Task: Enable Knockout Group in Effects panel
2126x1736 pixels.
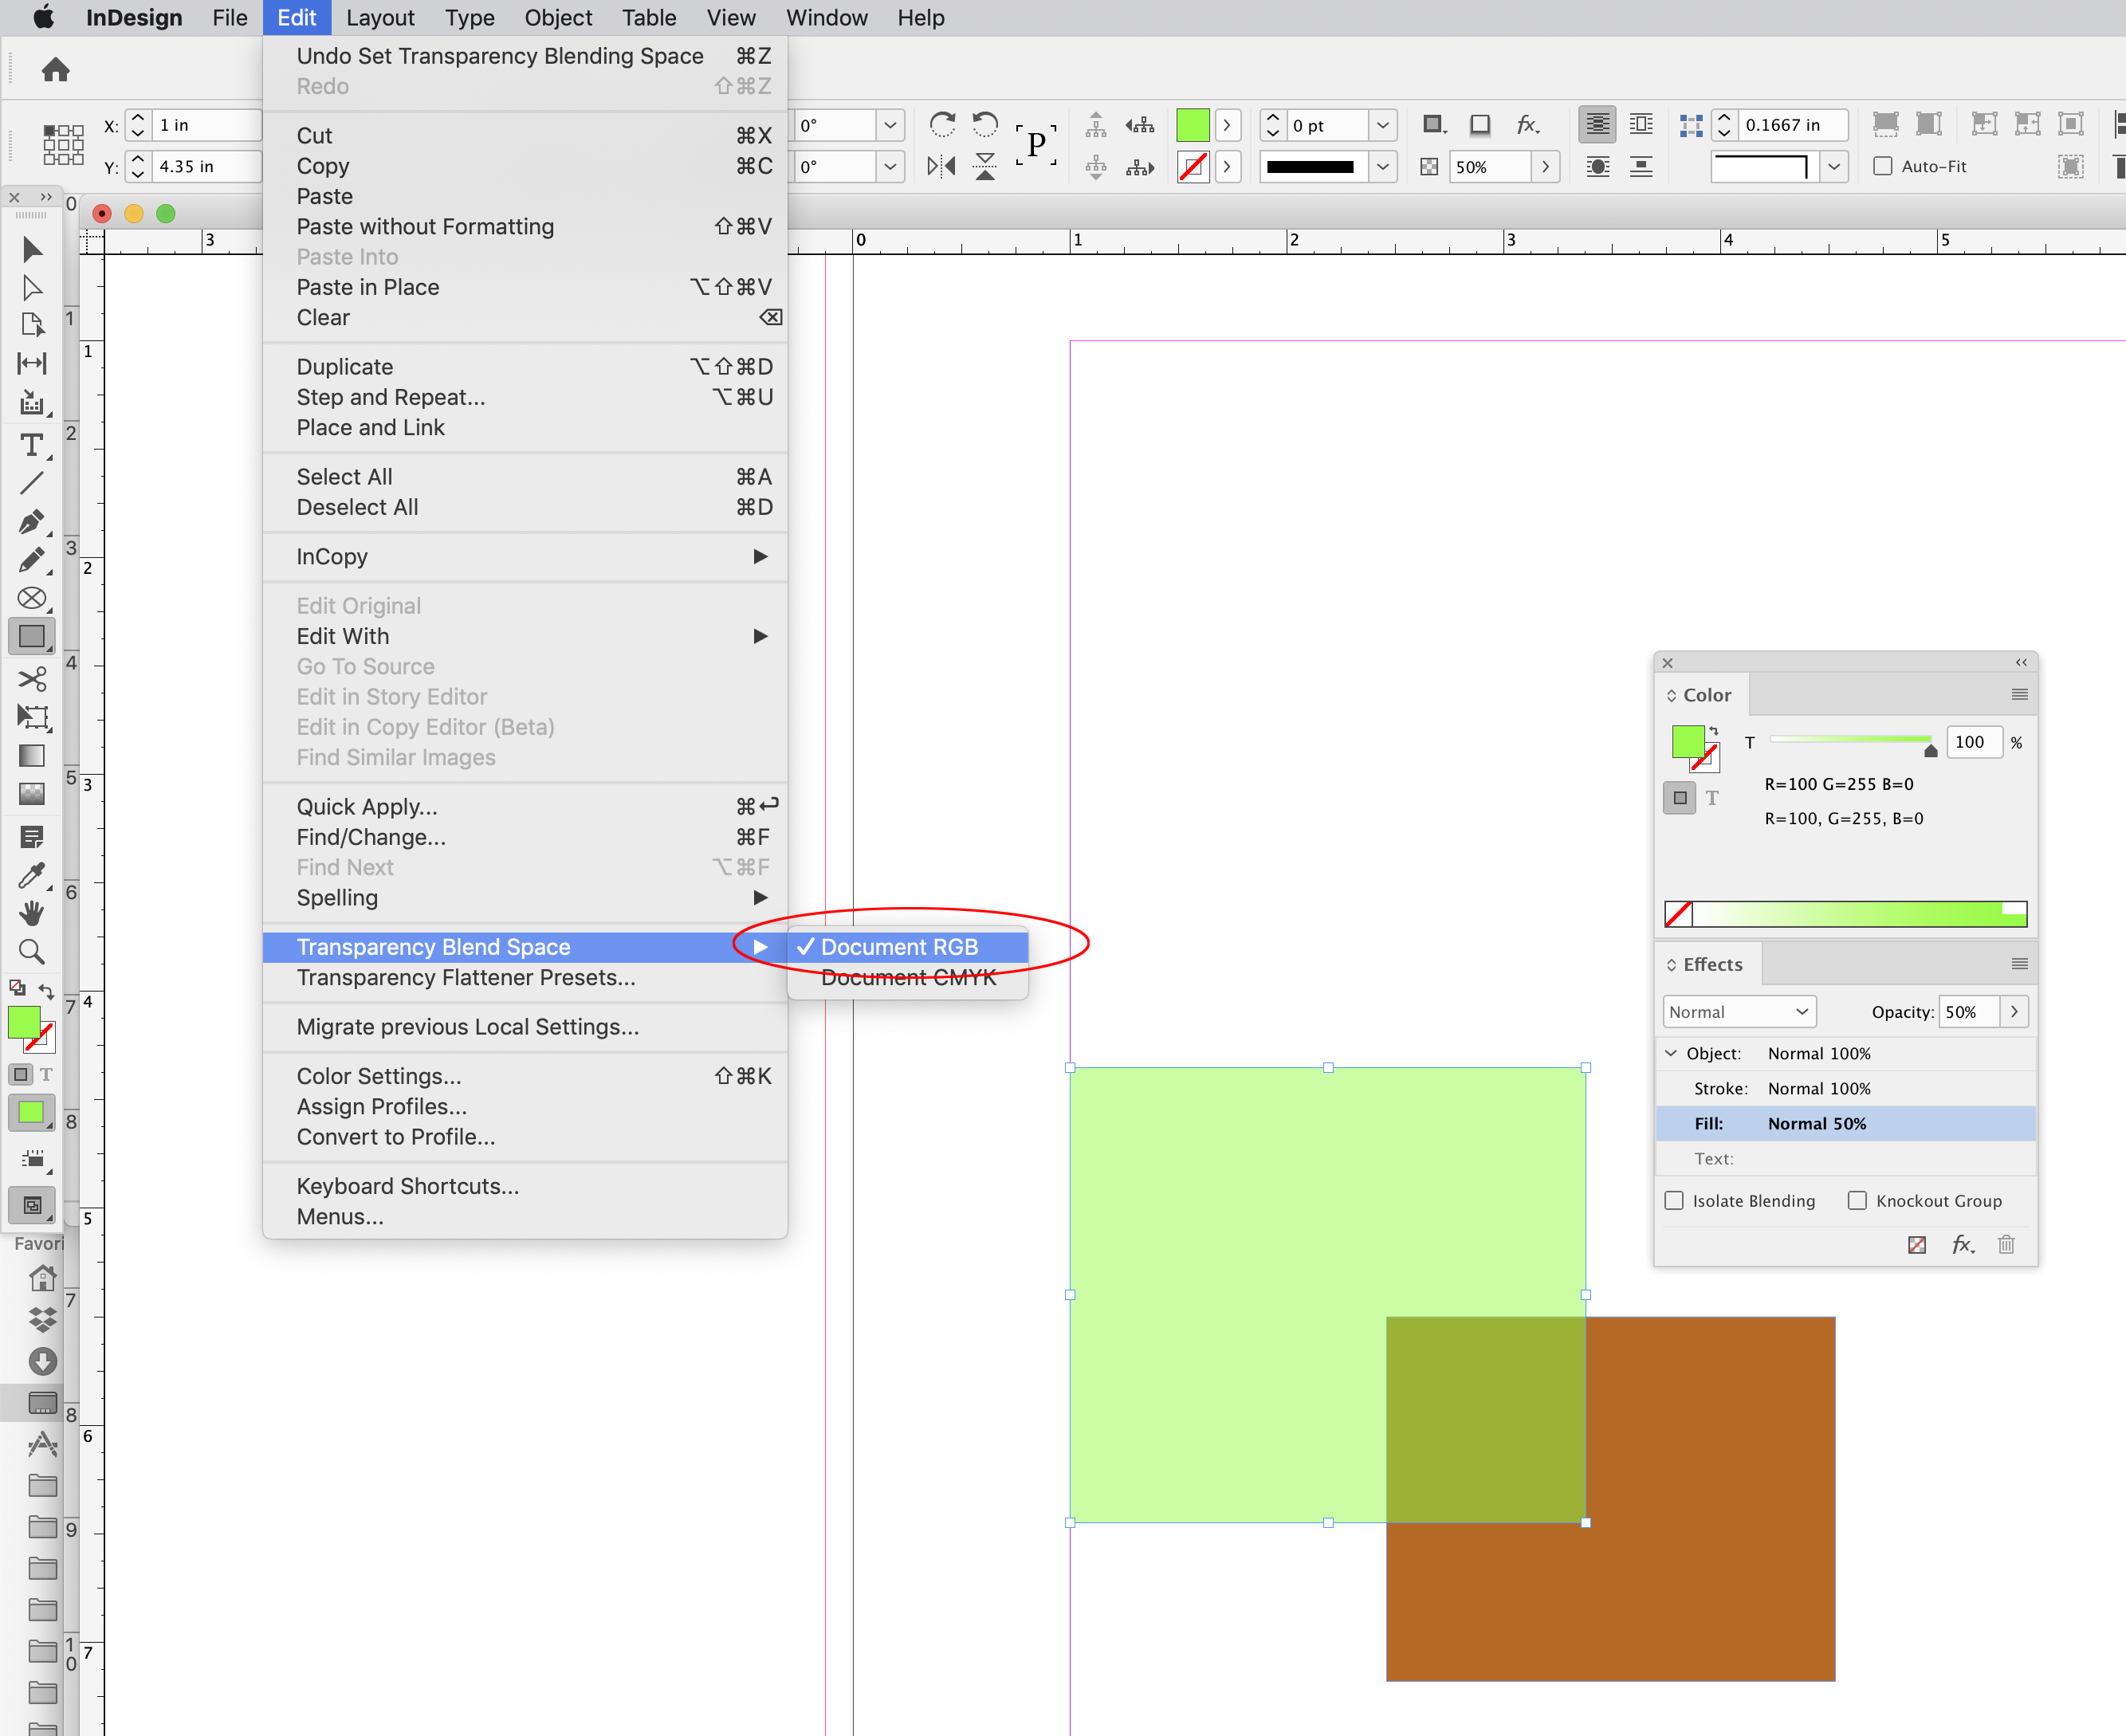Action: click(1858, 1200)
